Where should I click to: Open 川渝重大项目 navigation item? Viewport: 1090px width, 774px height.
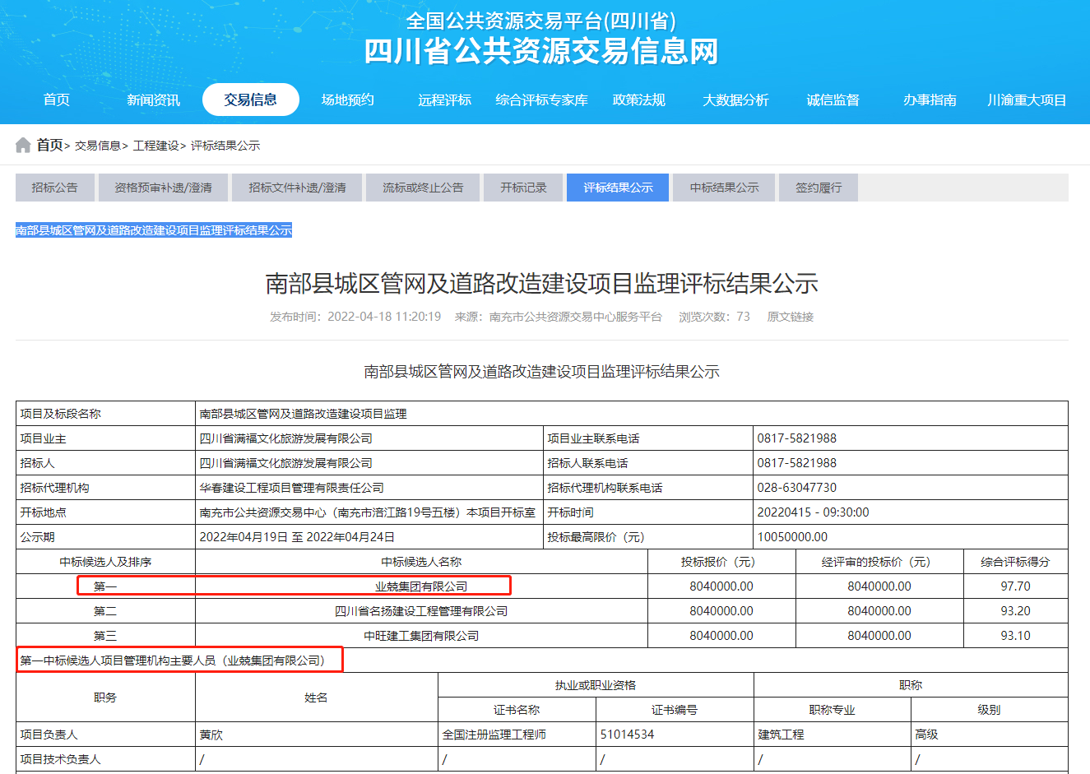tap(1027, 100)
